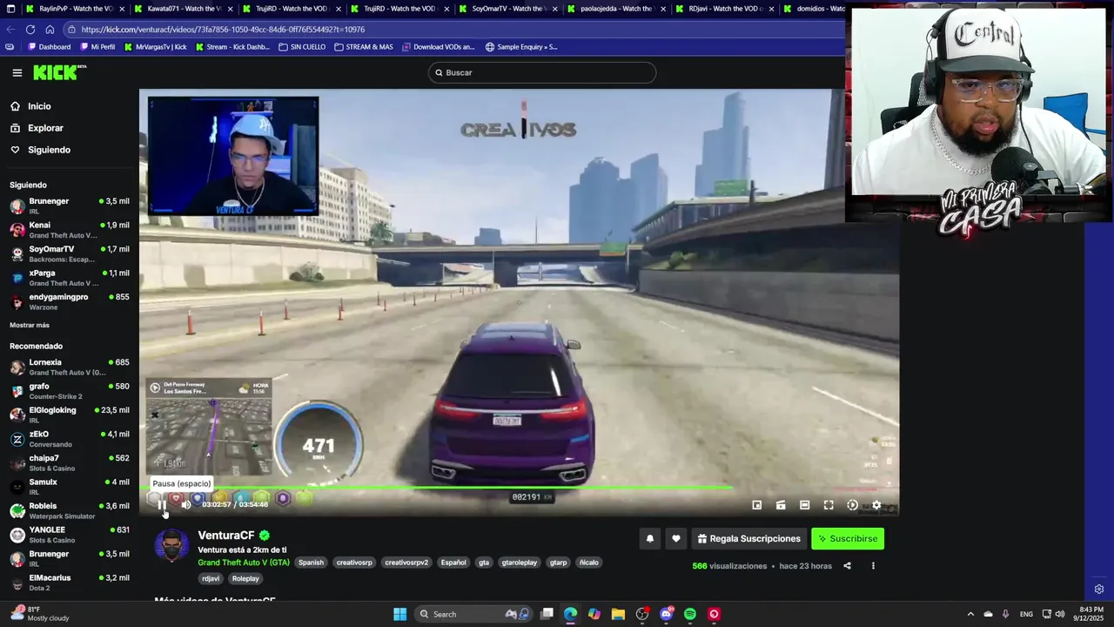Open the Kick hamburger menu
The image size is (1114, 627).
tap(17, 72)
